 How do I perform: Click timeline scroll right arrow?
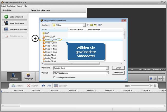(165, 106)
